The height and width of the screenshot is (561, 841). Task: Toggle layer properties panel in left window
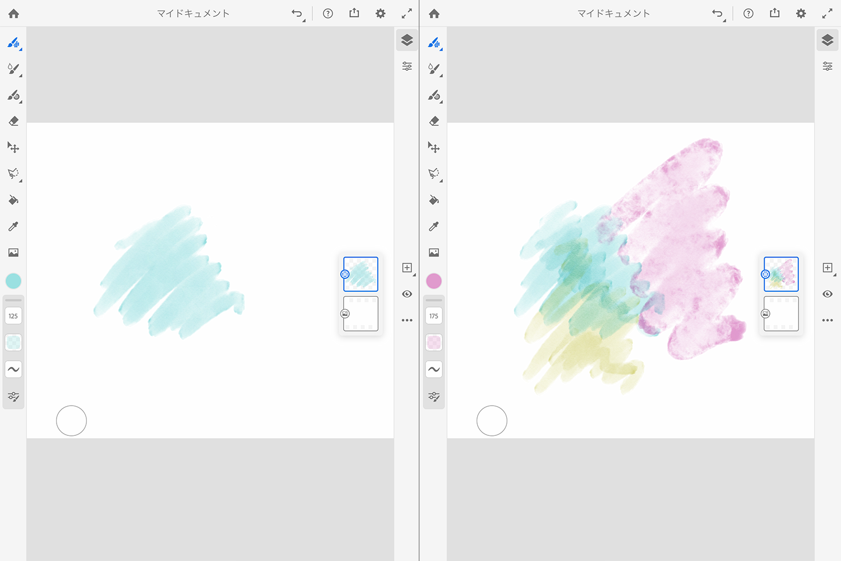pyautogui.click(x=407, y=66)
